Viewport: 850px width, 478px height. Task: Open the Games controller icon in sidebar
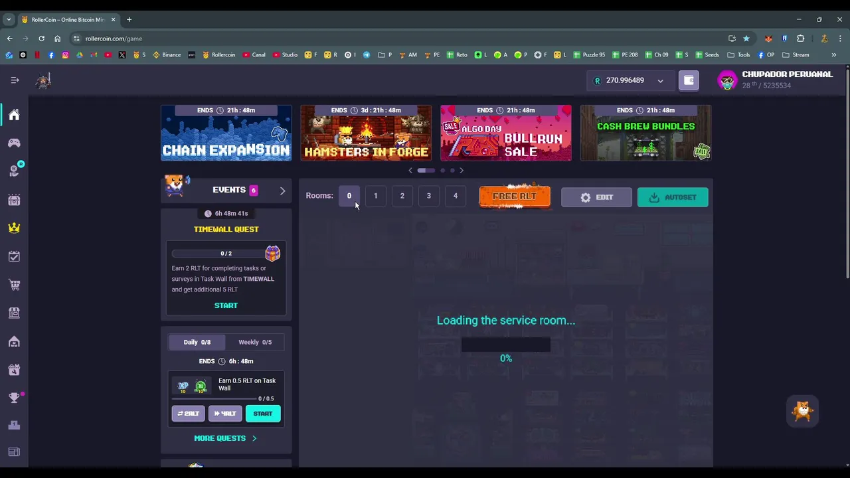pyautogui.click(x=14, y=143)
